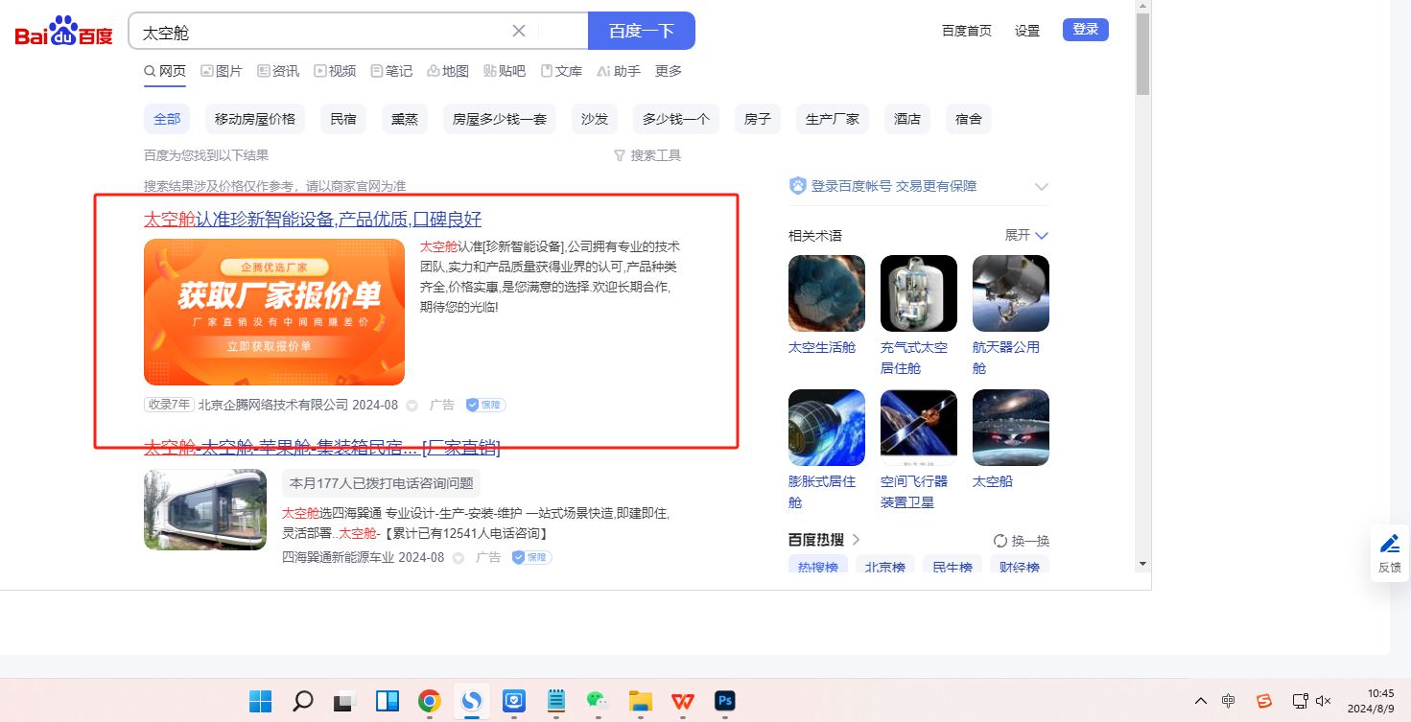Switch to the 视频 search tab
The height and width of the screenshot is (722, 1411).
click(335, 71)
